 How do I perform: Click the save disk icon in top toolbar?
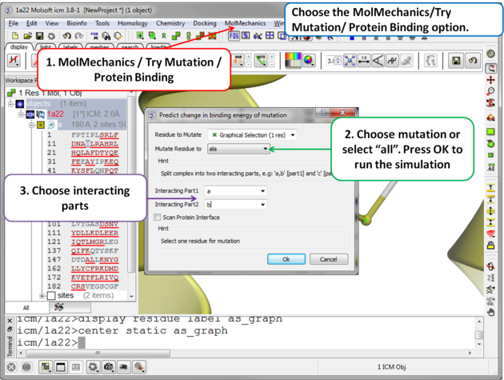click(x=39, y=36)
